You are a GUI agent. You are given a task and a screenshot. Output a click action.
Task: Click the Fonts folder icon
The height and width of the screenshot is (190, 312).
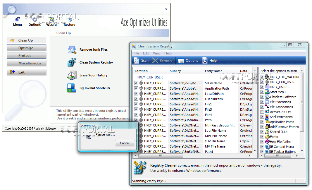pyautogui.click(x=267, y=137)
